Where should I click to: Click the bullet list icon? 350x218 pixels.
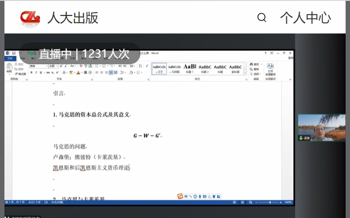click(97, 66)
